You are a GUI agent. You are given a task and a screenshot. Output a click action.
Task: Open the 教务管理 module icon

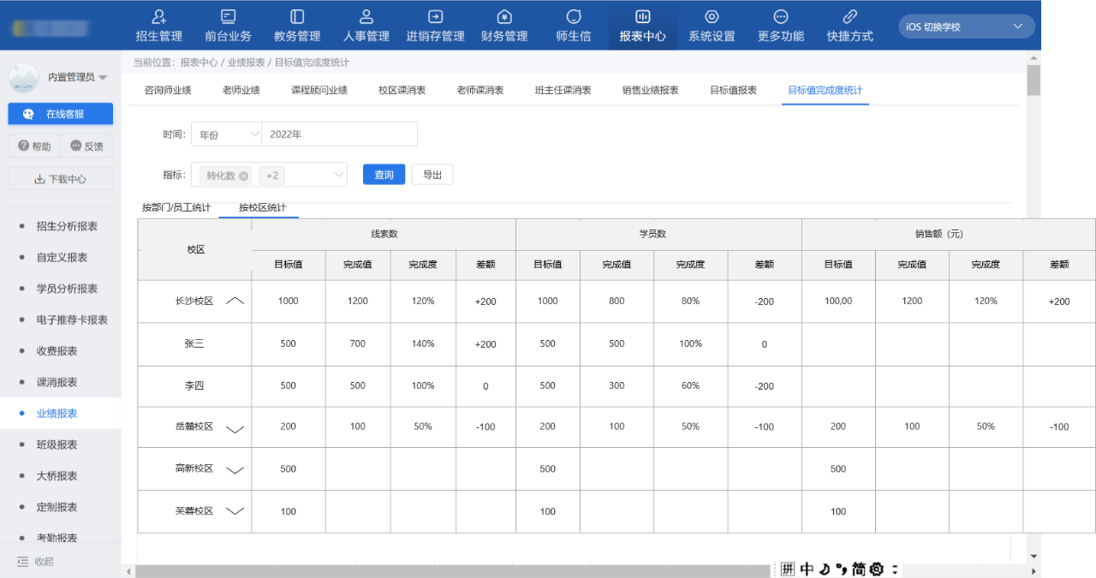(x=297, y=16)
